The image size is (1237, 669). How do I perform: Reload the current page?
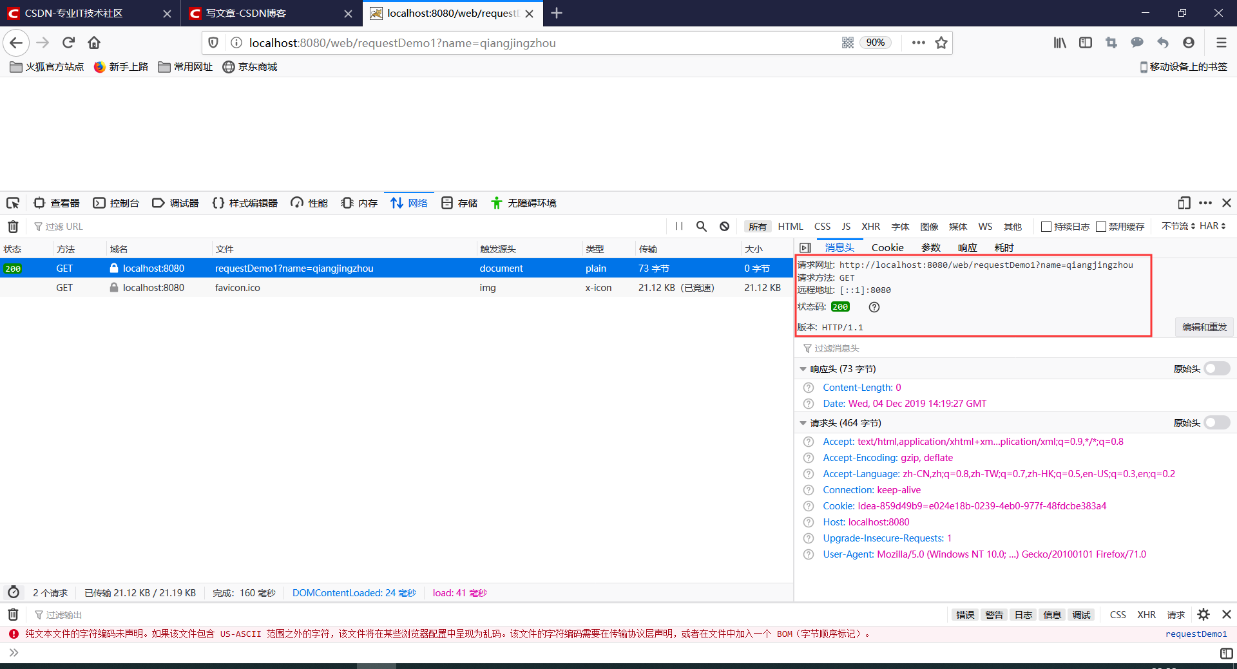tap(68, 42)
